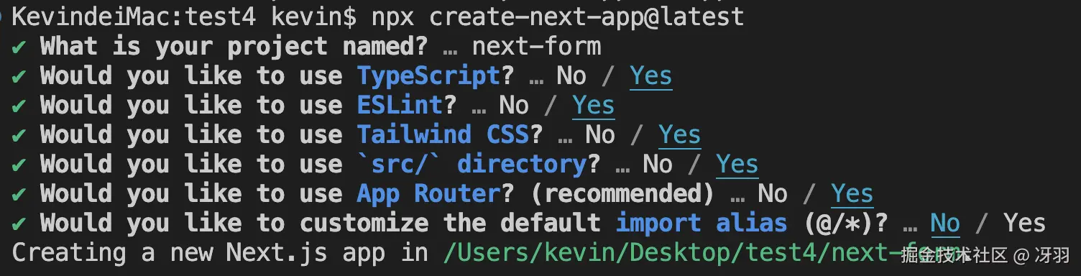
Task: Click the blue '`src/` directory' text
Action: [x=471, y=164]
